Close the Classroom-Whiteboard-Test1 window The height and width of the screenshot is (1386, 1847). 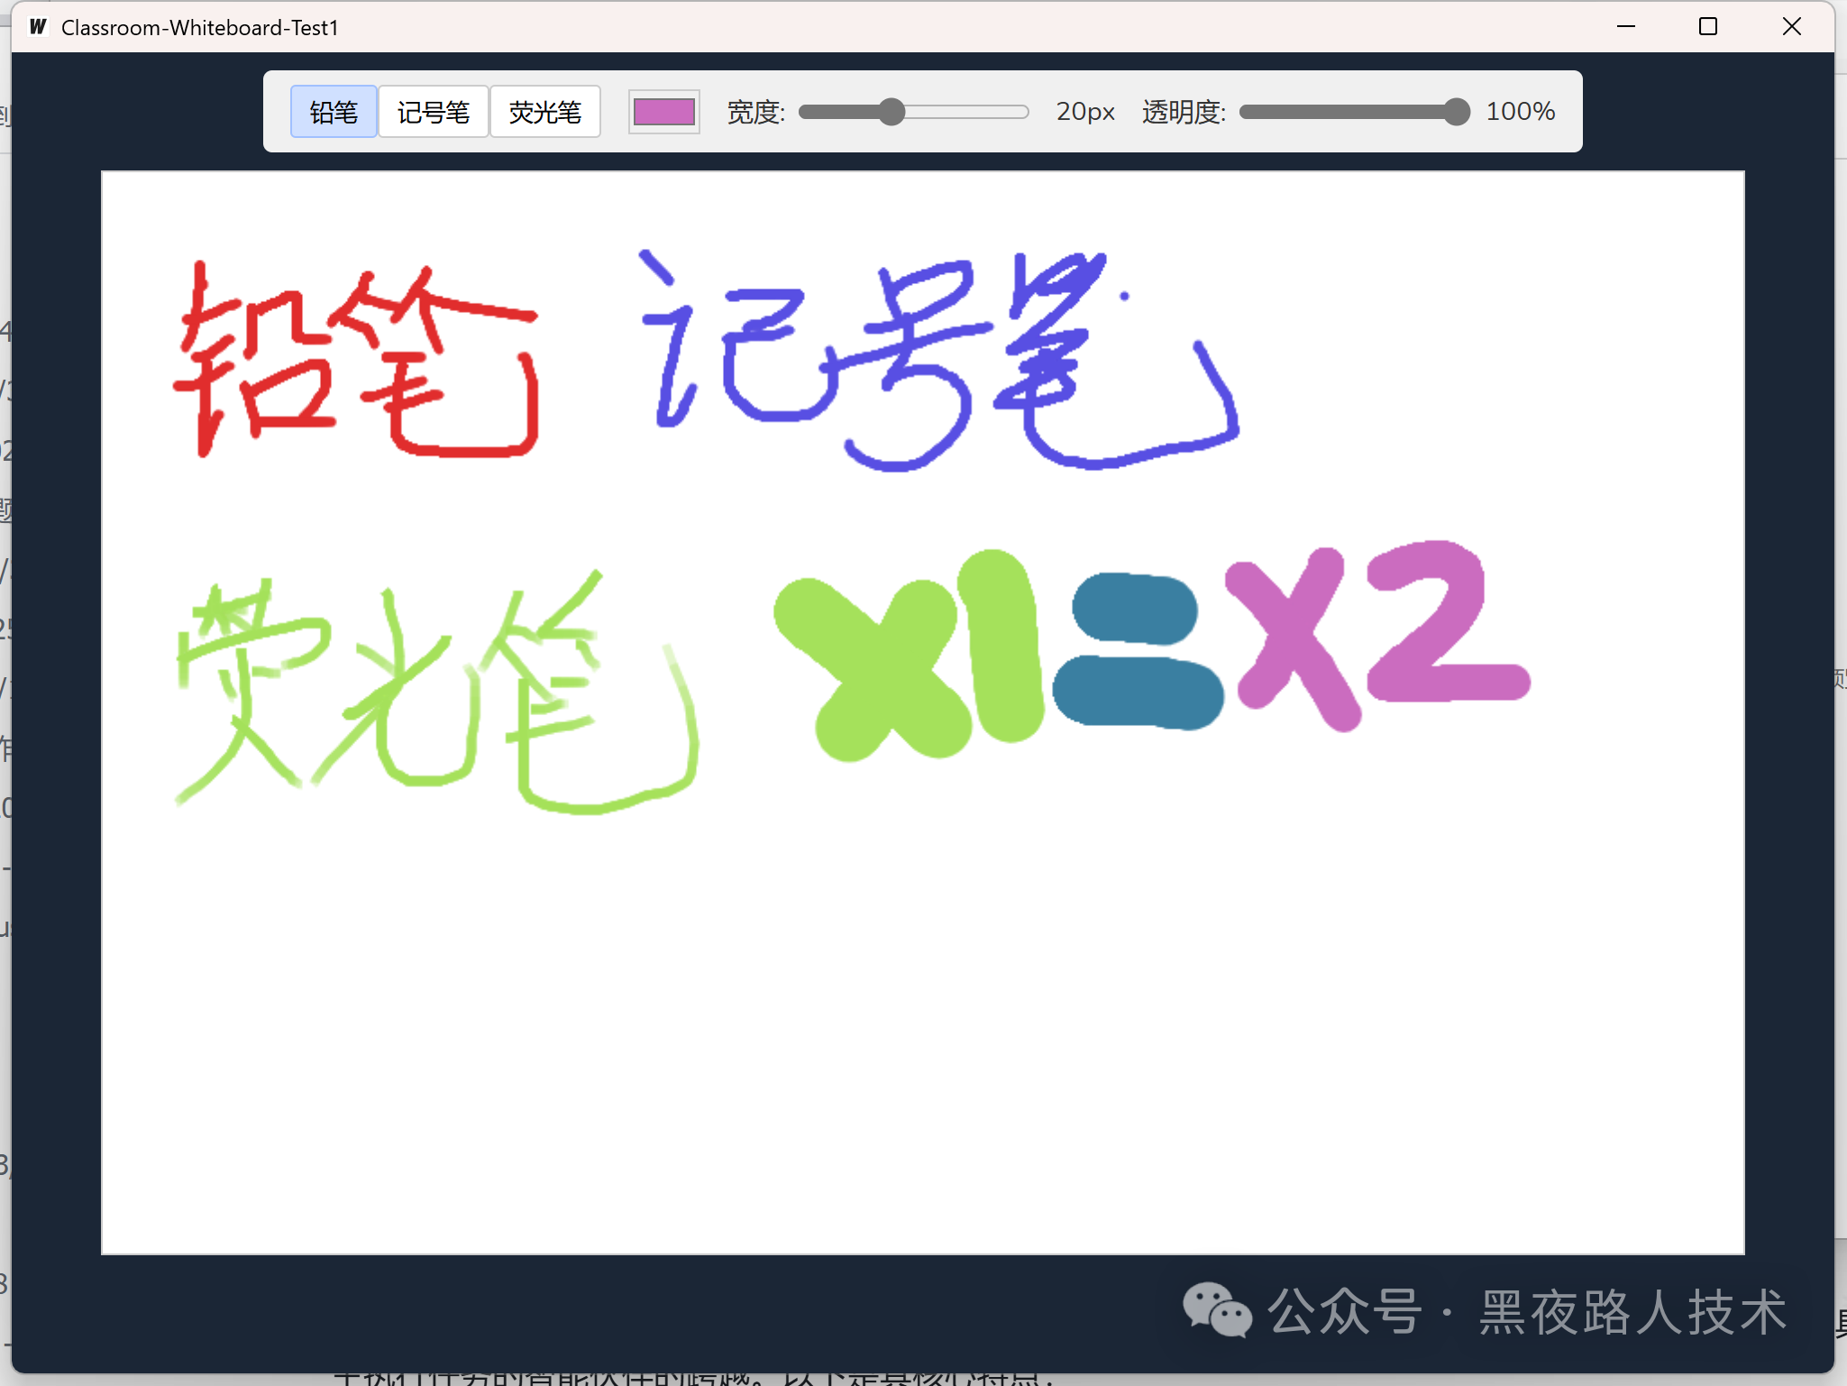tap(1791, 27)
